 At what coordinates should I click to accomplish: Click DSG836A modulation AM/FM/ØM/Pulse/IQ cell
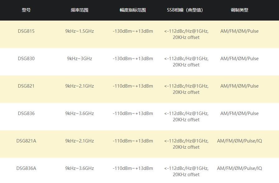pos(239,168)
